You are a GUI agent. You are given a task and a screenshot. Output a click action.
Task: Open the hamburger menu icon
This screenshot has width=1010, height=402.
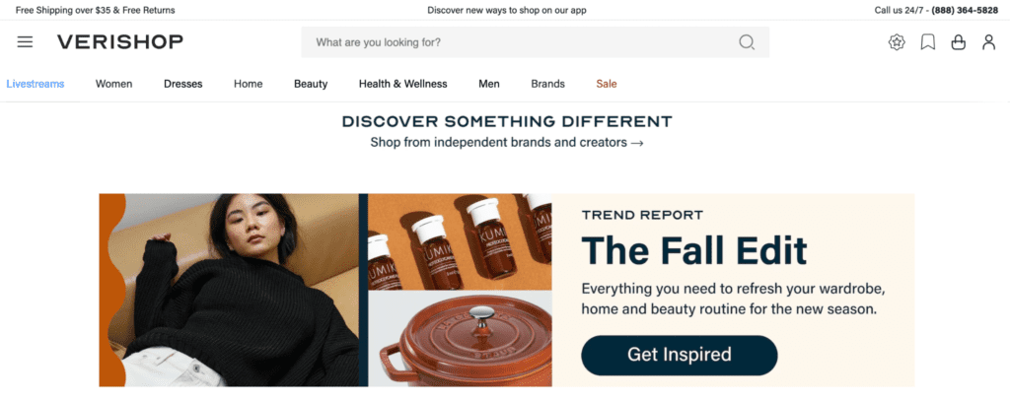click(25, 42)
